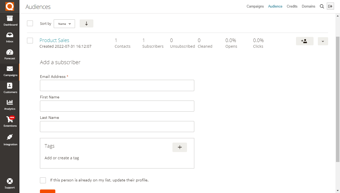Switch to the Credits tab
The height and width of the screenshot is (193, 340).
pos(292,6)
